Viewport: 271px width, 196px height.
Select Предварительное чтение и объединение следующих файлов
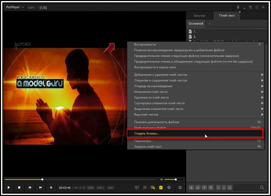(x=196, y=62)
